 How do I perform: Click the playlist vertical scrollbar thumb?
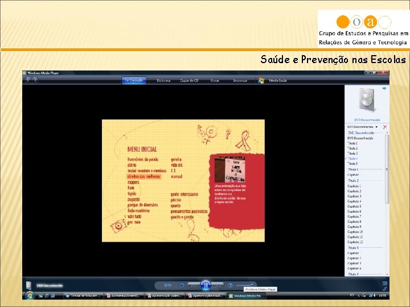click(x=387, y=169)
